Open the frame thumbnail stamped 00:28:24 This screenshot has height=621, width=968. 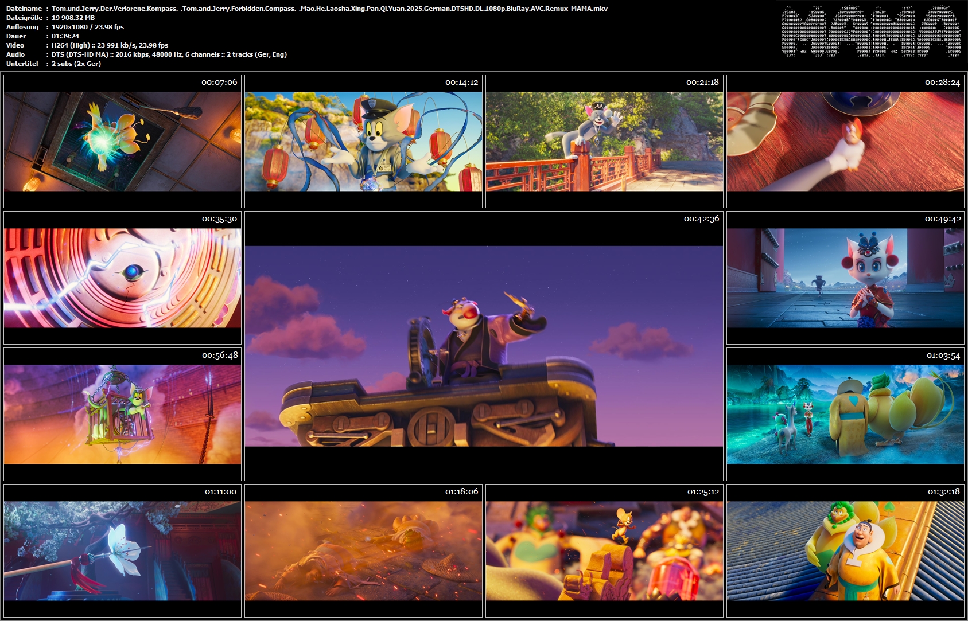tap(845, 141)
